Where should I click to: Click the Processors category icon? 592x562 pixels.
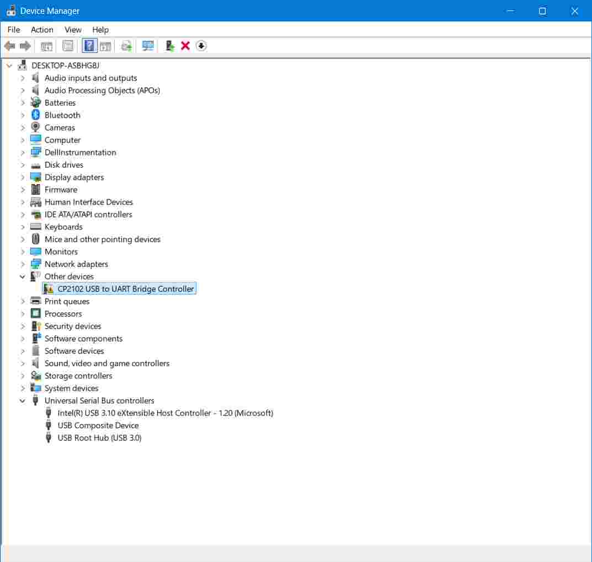[x=35, y=313]
